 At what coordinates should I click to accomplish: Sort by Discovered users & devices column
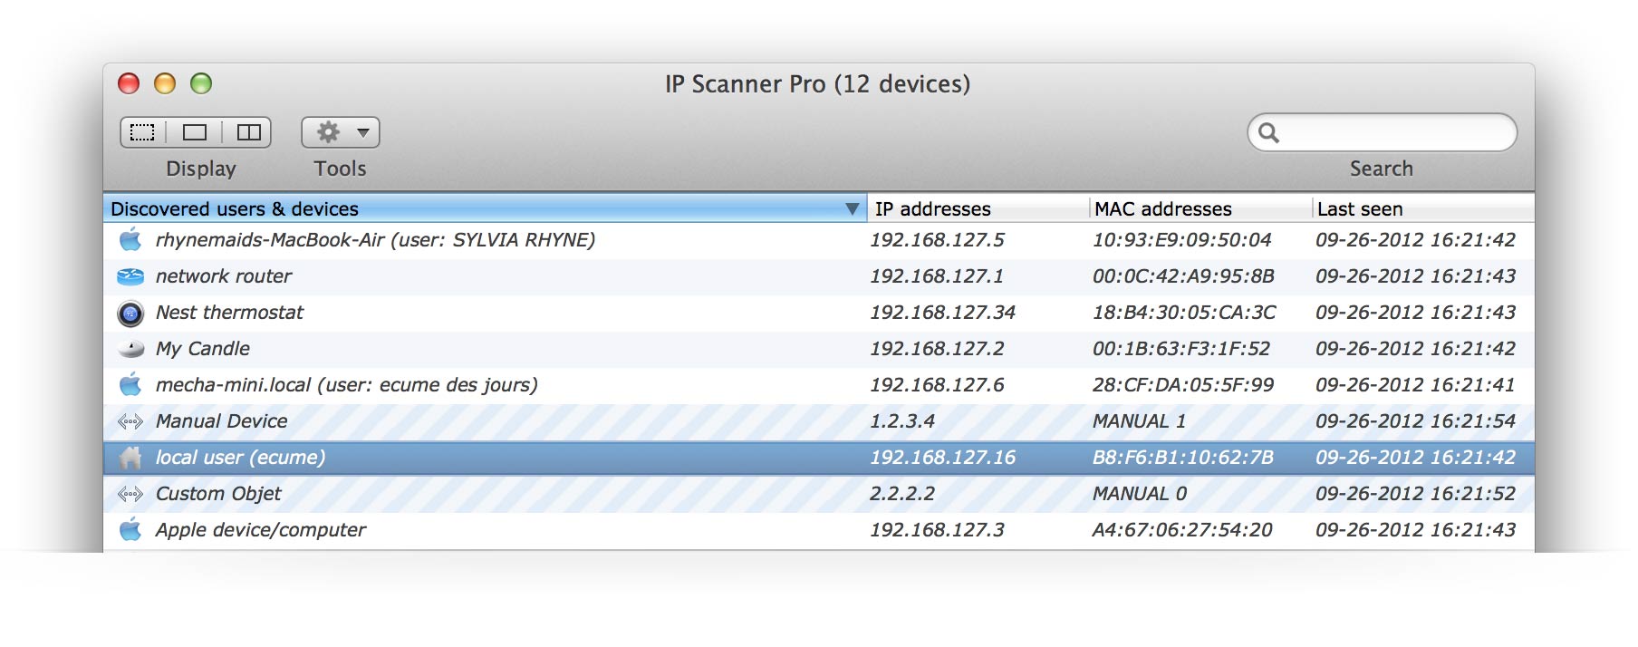coord(485,208)
